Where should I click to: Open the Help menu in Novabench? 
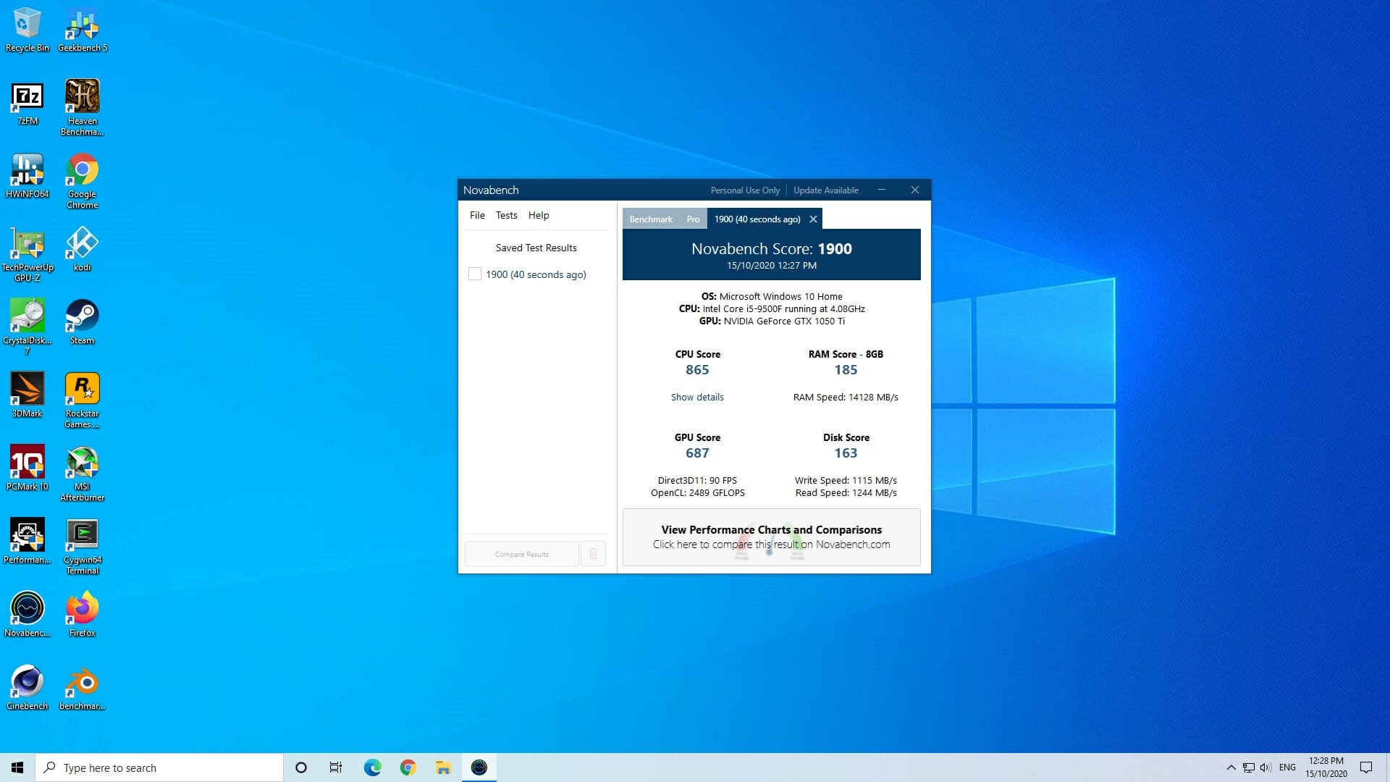[x=539, y=215]
